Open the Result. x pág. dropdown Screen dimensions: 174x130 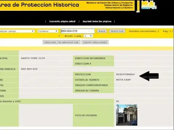click(x=88, y=36)
